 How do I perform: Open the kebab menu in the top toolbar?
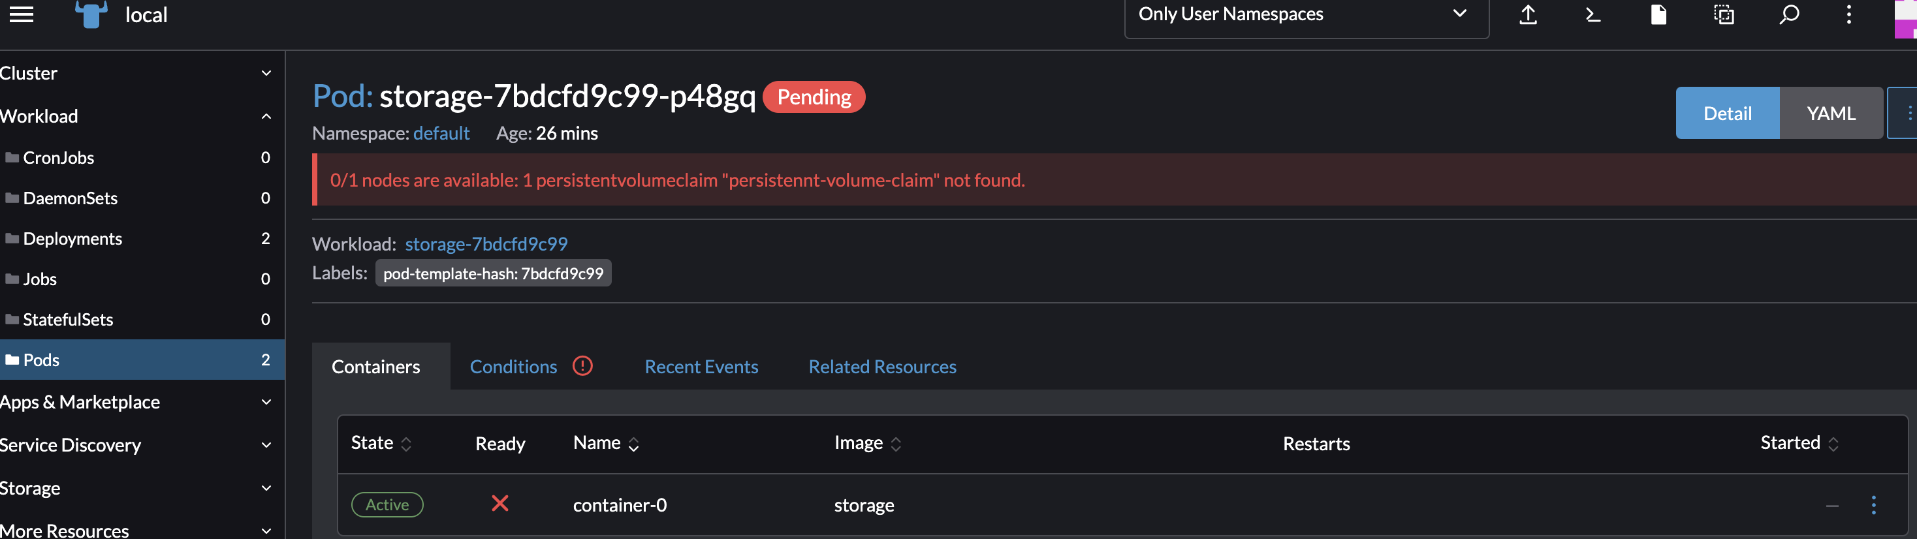click(x=1848, y=14)
